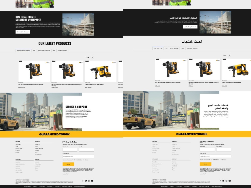251x188 pixels.
Task: Click Download the whitepaper button
Action: click(23, 32)
